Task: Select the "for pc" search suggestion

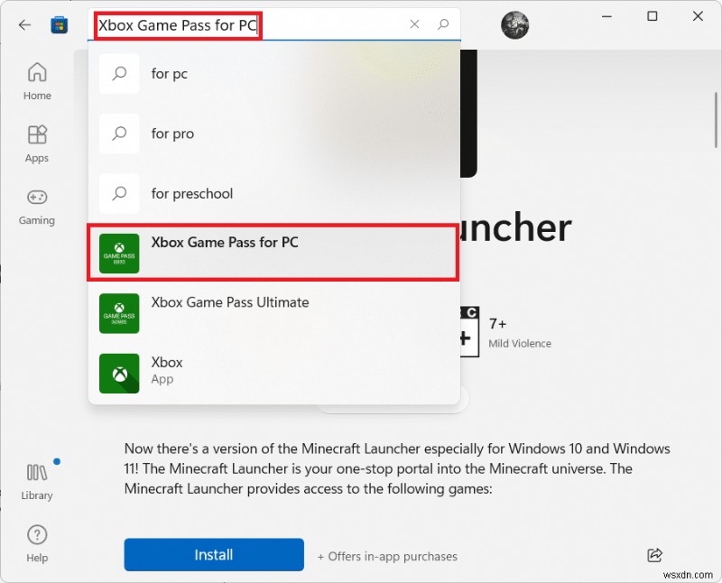Action: pos(274,74)
